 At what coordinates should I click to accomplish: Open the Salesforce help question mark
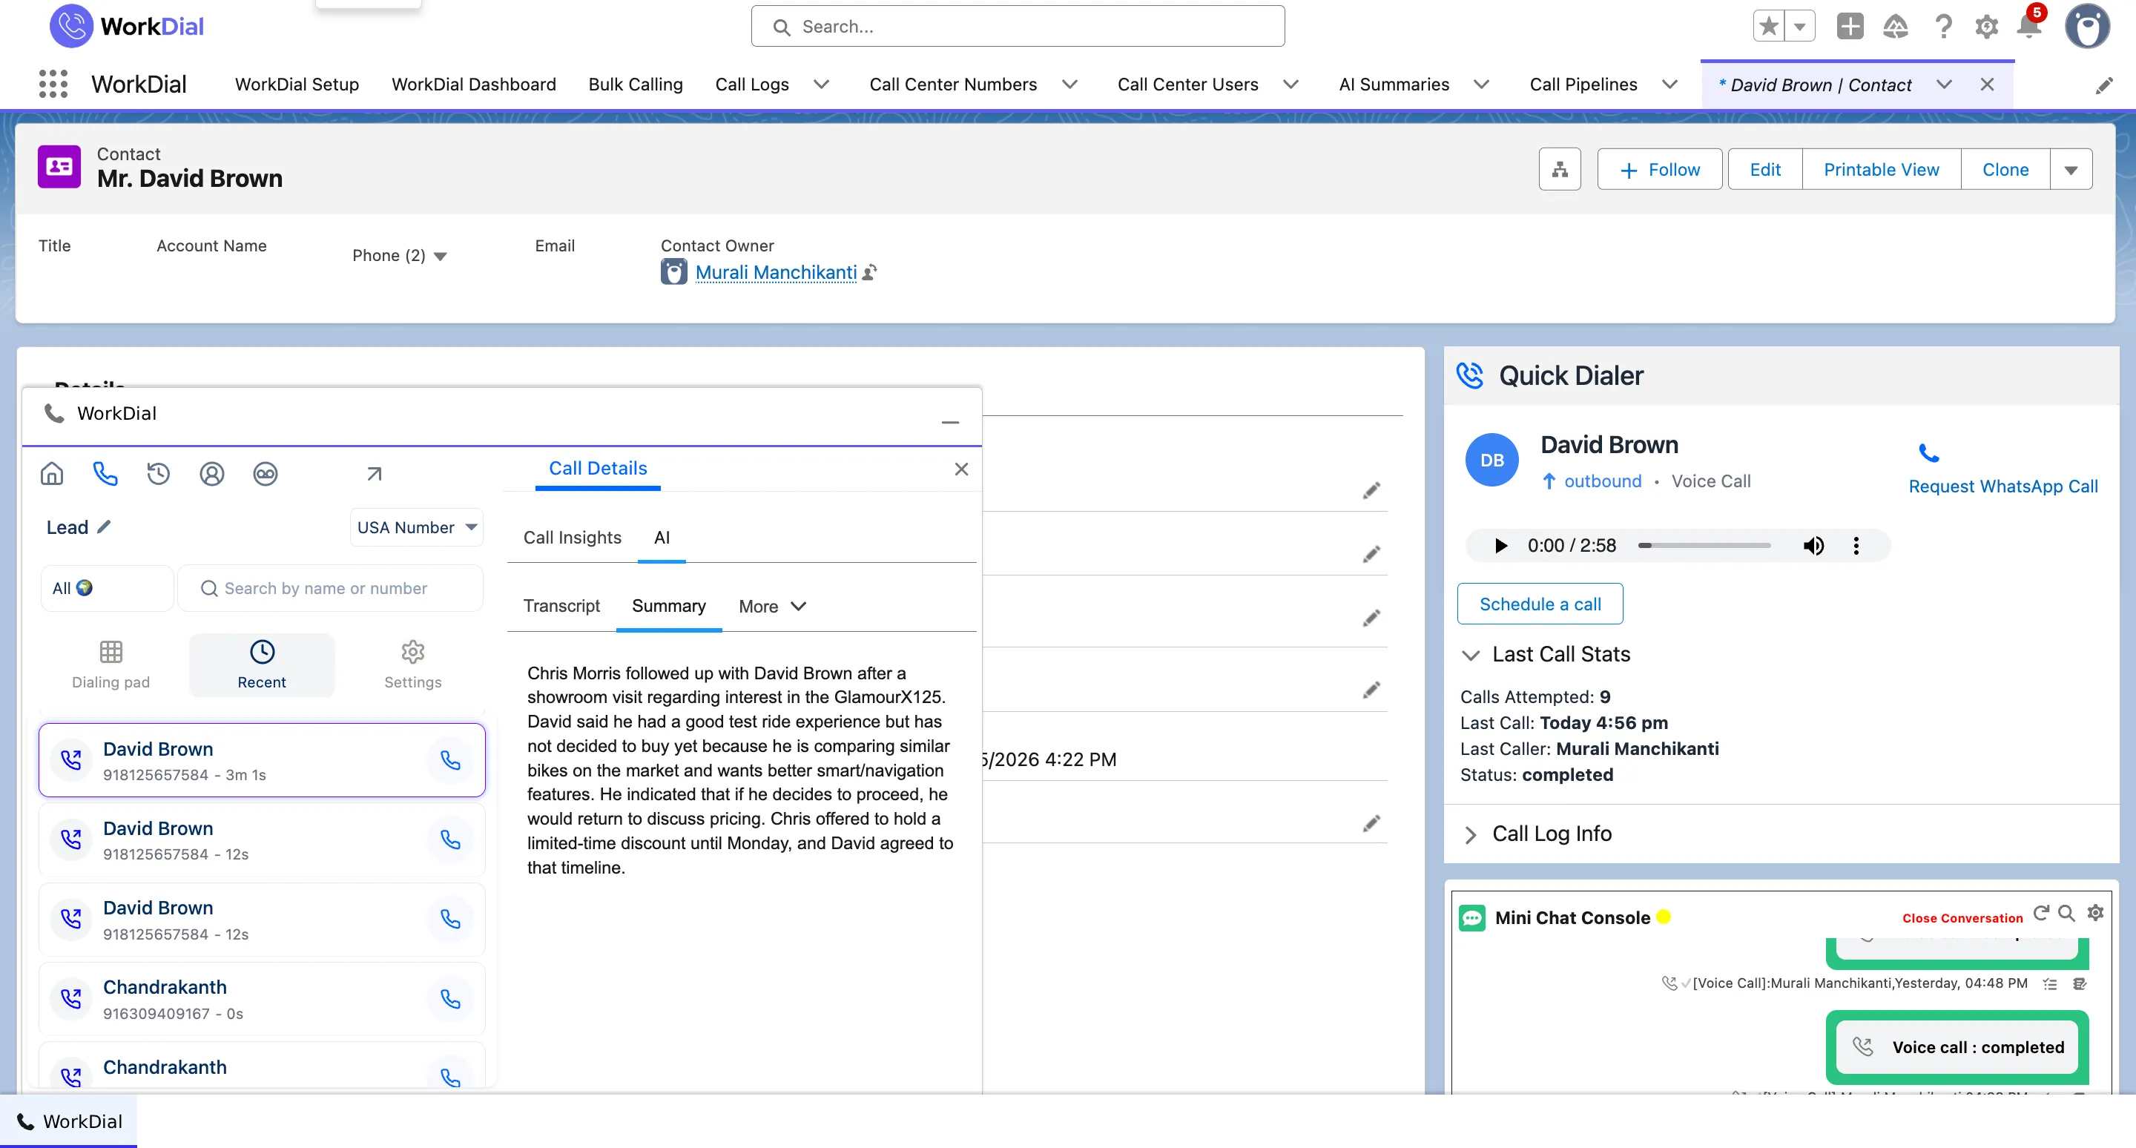pyautogui.click(x=1943, y=27)
